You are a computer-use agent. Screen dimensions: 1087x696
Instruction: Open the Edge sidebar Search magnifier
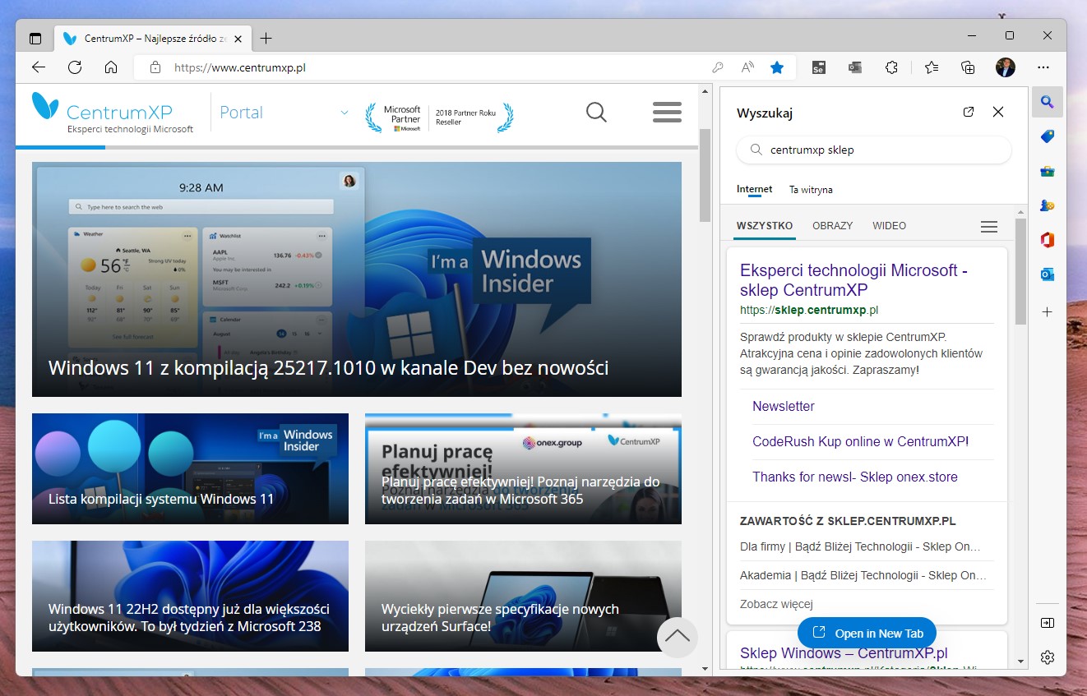point(1047,102)
